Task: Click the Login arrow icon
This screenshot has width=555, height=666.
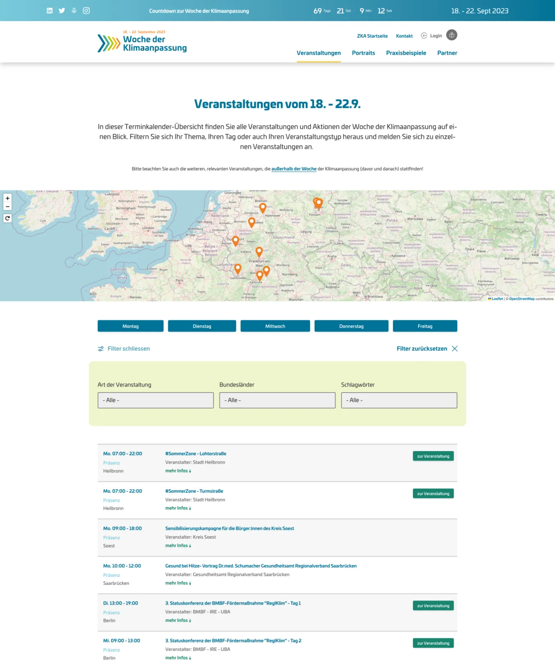Action: [x=424, y=36]
